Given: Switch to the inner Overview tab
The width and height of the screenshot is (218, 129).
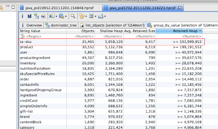Looking at the screenshot, I should [31, 25].
